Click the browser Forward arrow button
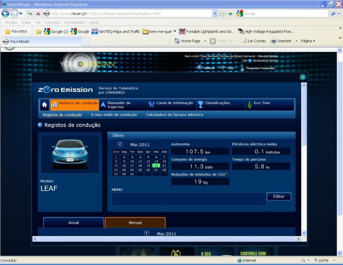The width and height of the screenshot is (343, 265). point(14,13)
